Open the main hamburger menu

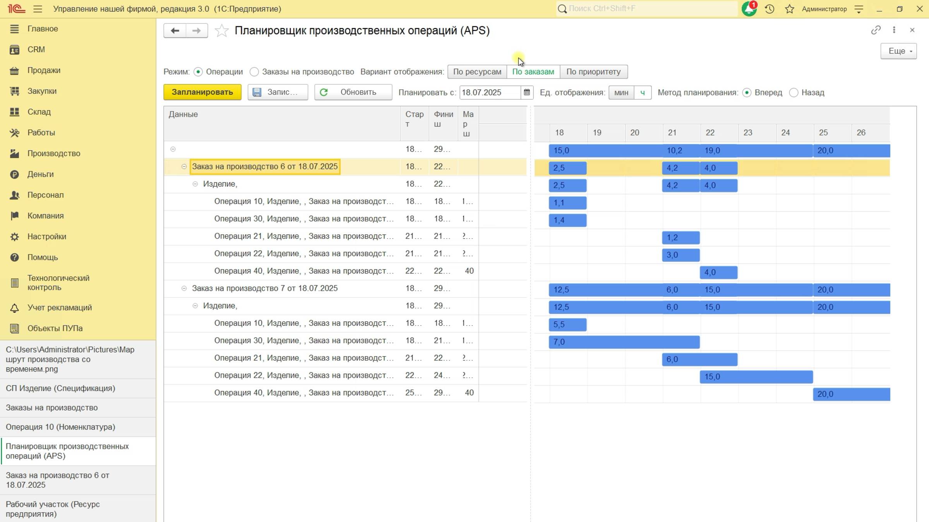click(x=38, y=9)
